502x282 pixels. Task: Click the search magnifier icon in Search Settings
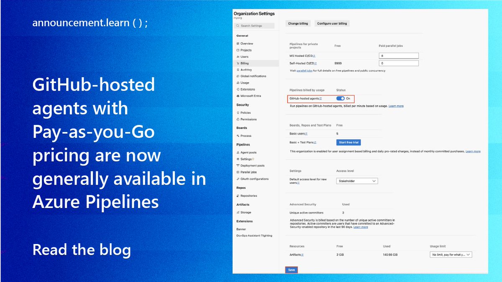coord(238,26)
